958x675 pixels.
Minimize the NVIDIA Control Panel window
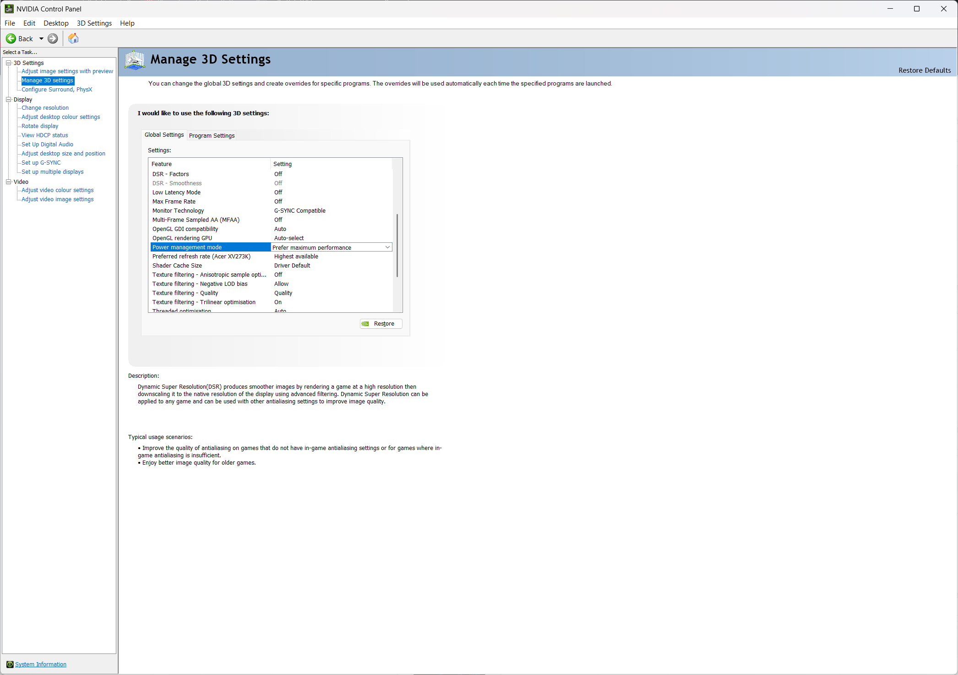[x=890, y=9]
